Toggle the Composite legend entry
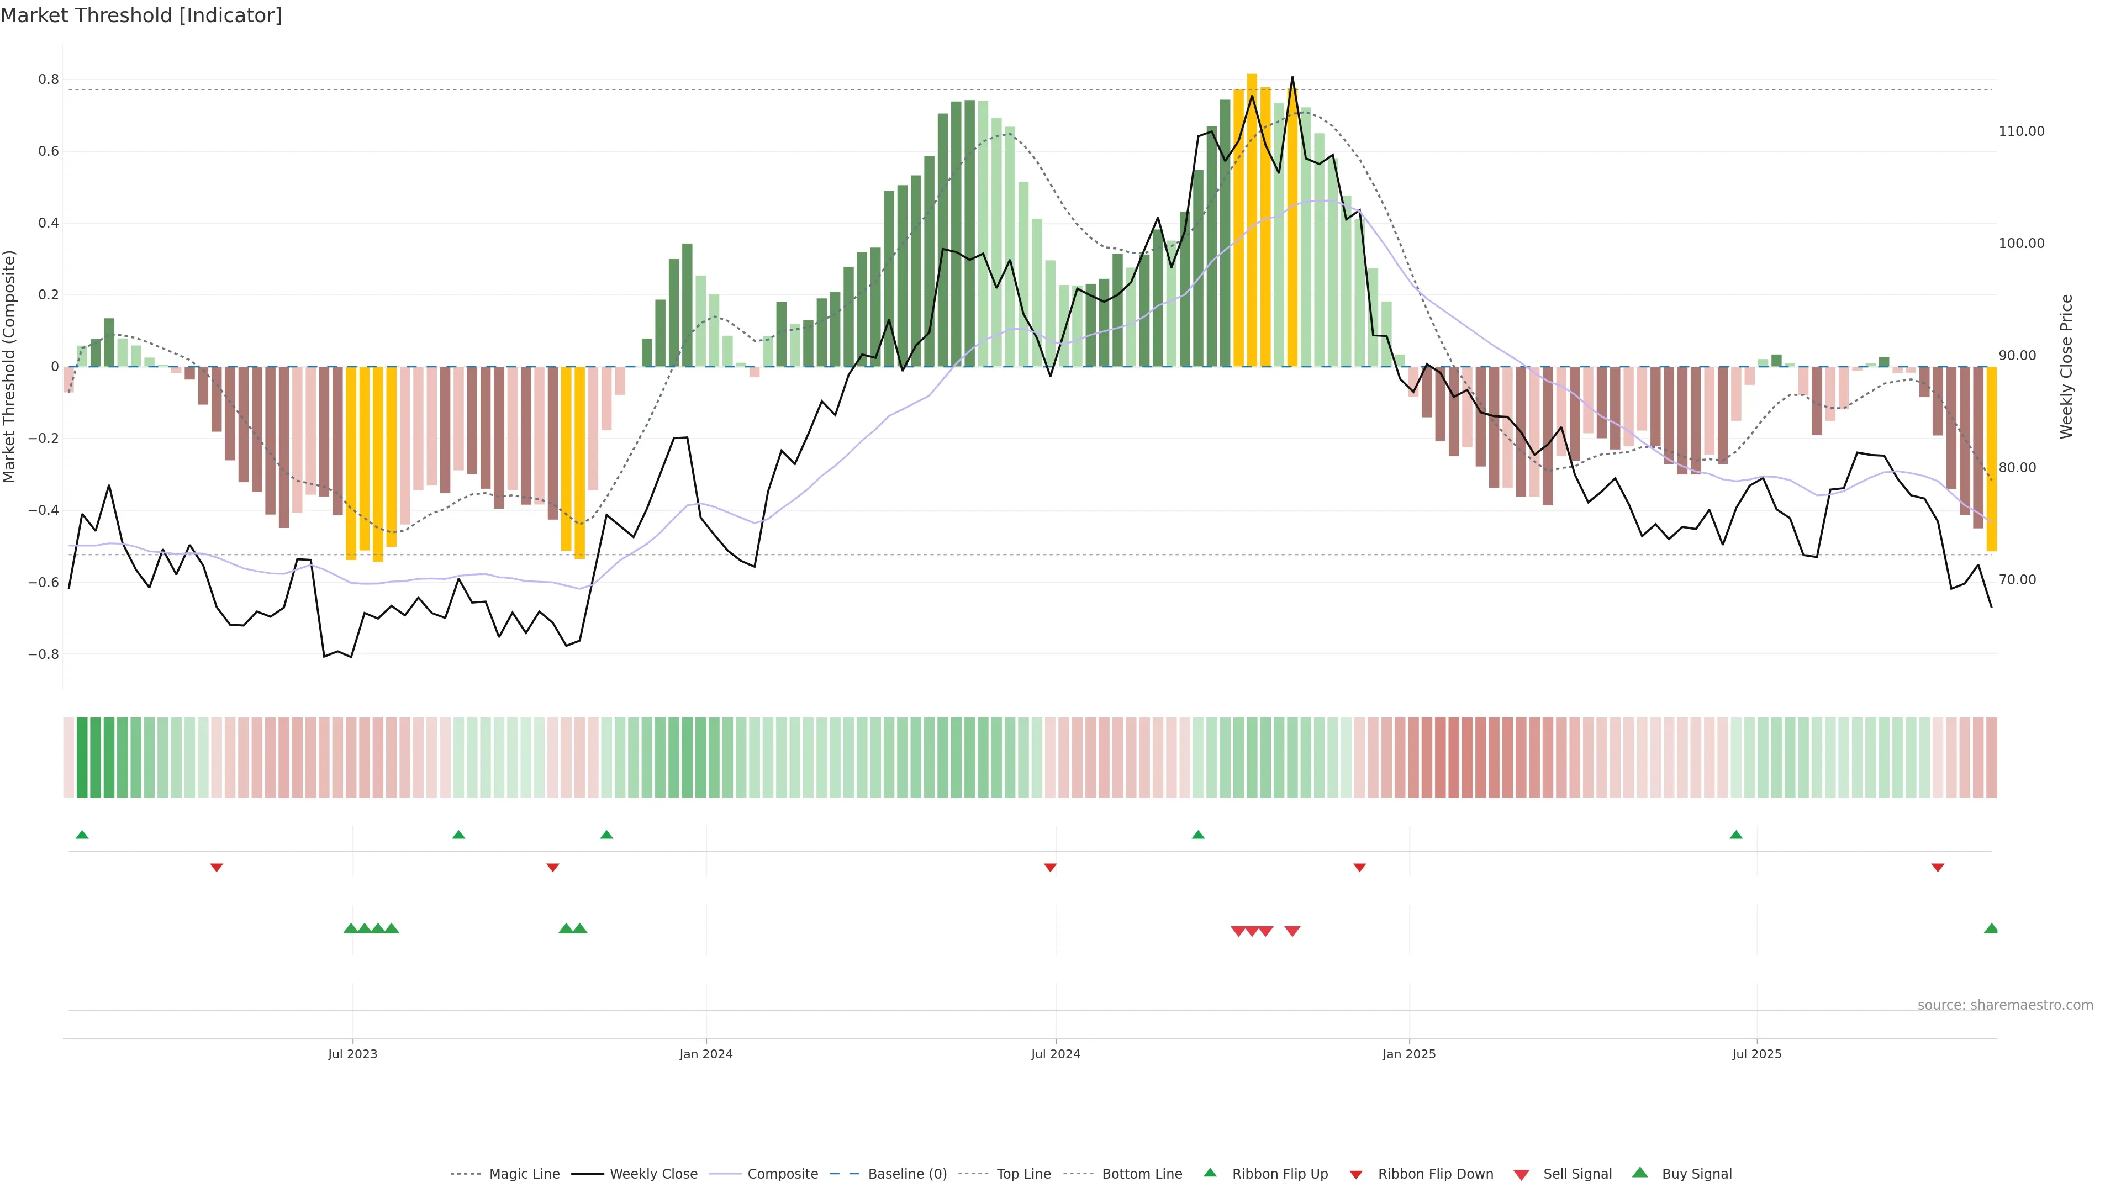Screen dimensions: 2121x1193 coord(782,1174)
